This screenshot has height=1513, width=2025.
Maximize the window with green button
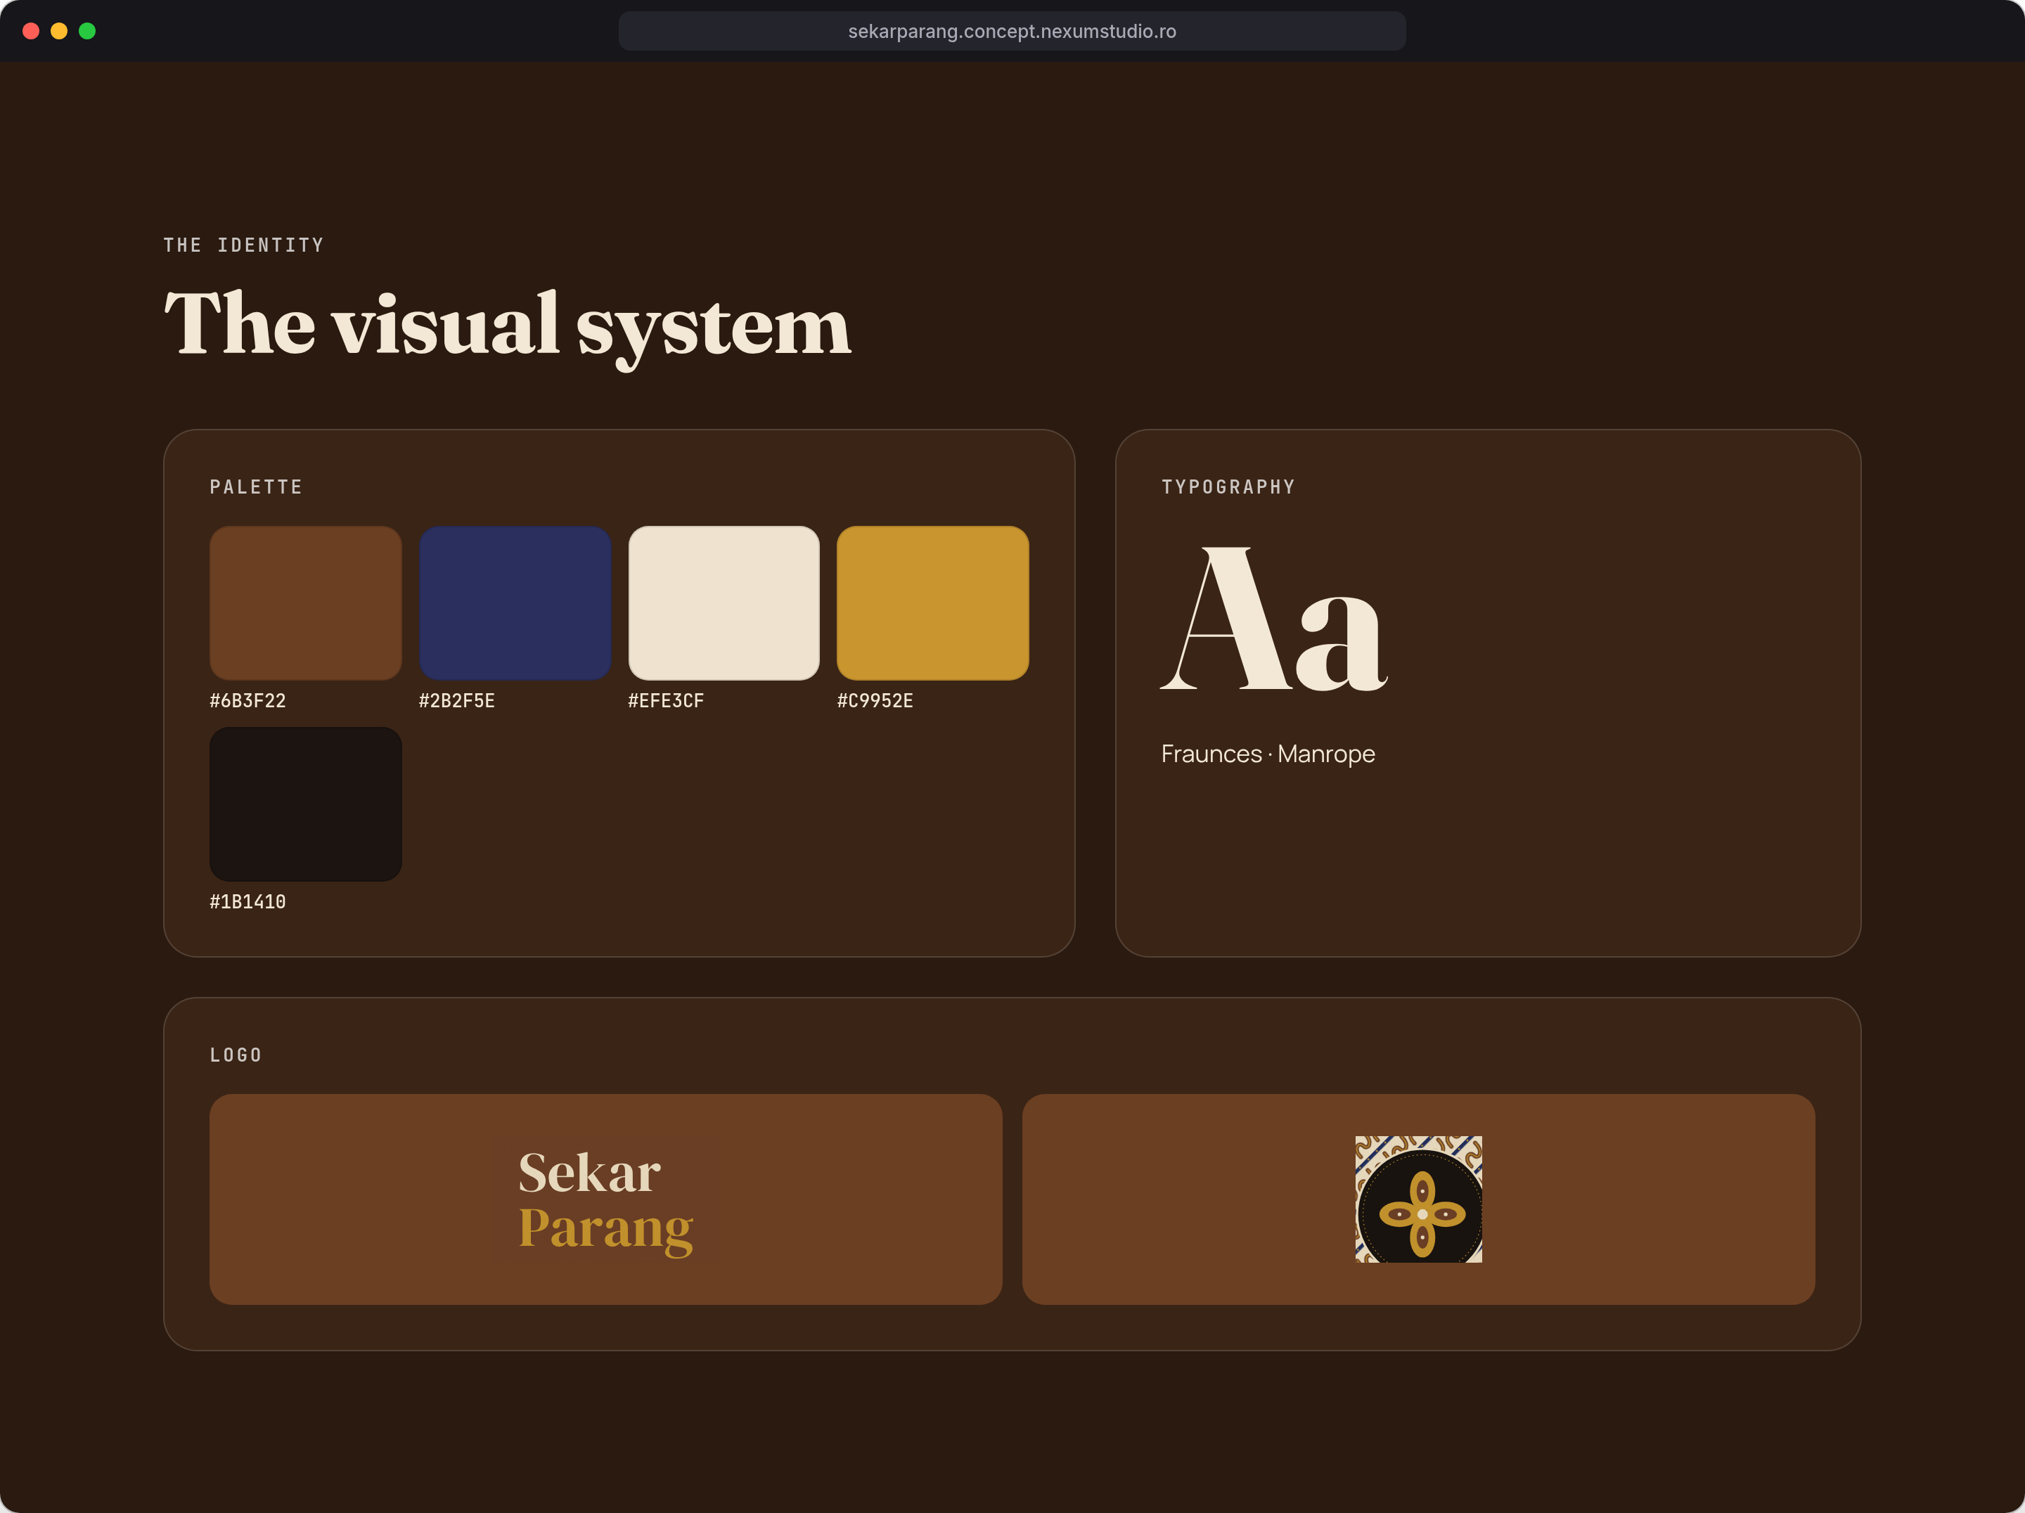click(x=87, y=31)
